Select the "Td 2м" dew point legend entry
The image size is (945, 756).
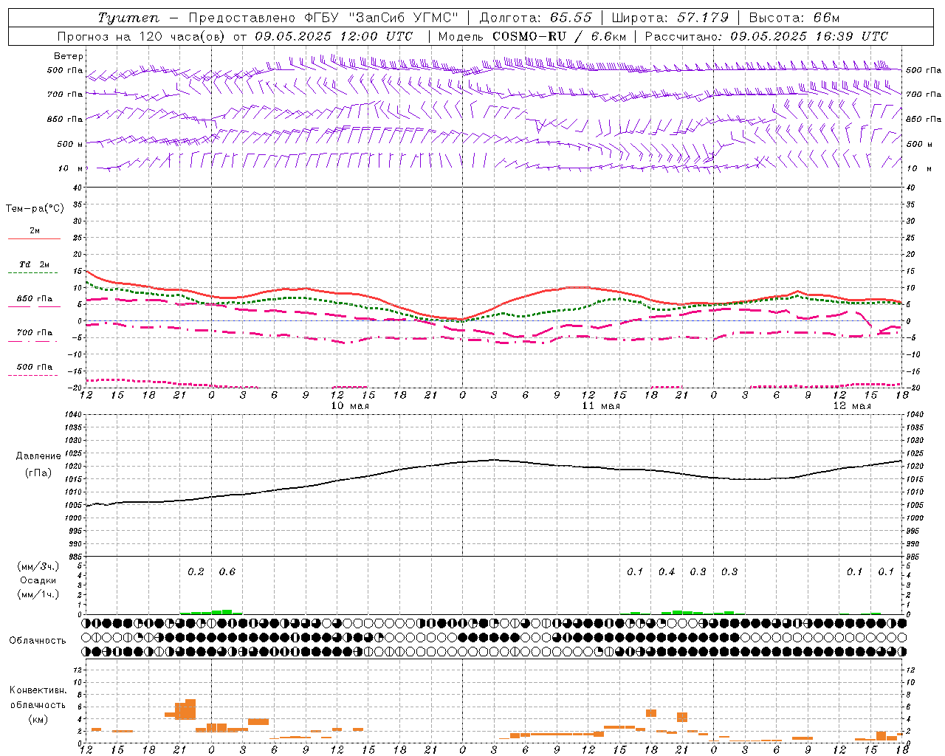coord(35,264)
